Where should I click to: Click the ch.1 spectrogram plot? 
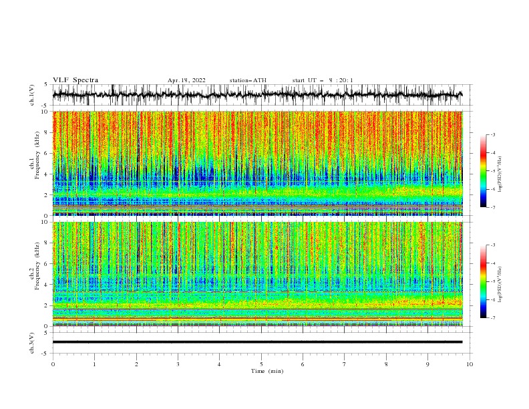point(257,163)
